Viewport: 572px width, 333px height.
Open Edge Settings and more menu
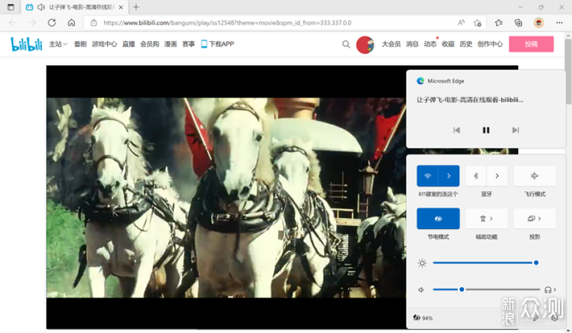(x=559, y=22)
